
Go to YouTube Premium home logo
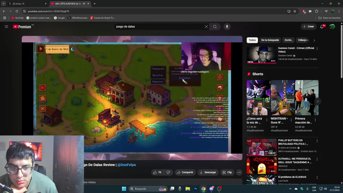pos(22,27)
